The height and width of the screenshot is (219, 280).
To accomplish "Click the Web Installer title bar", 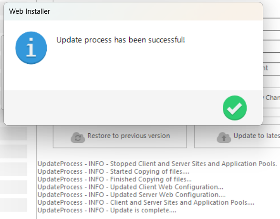I will 133,11.
